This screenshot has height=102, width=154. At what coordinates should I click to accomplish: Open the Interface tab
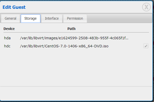click(52, 18)
